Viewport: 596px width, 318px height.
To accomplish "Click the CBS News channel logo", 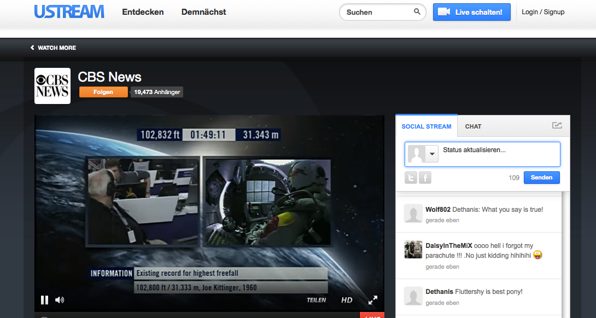I will (52, 86).
